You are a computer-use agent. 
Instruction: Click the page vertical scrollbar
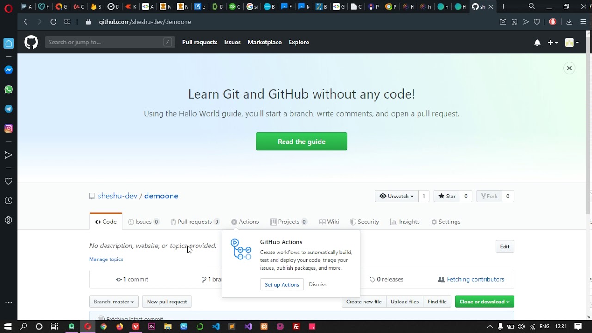click(588, 125)
